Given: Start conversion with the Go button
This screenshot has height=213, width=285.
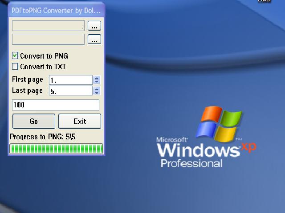Looking at the screenshot, I should [34, 121].
